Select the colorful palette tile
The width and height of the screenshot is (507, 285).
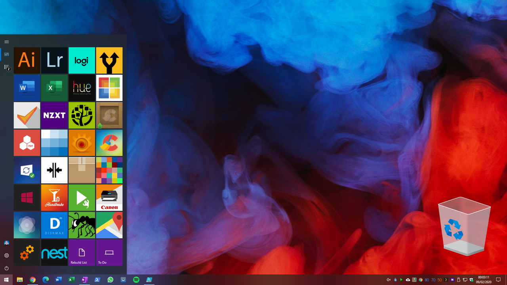(x=109, y=170)
